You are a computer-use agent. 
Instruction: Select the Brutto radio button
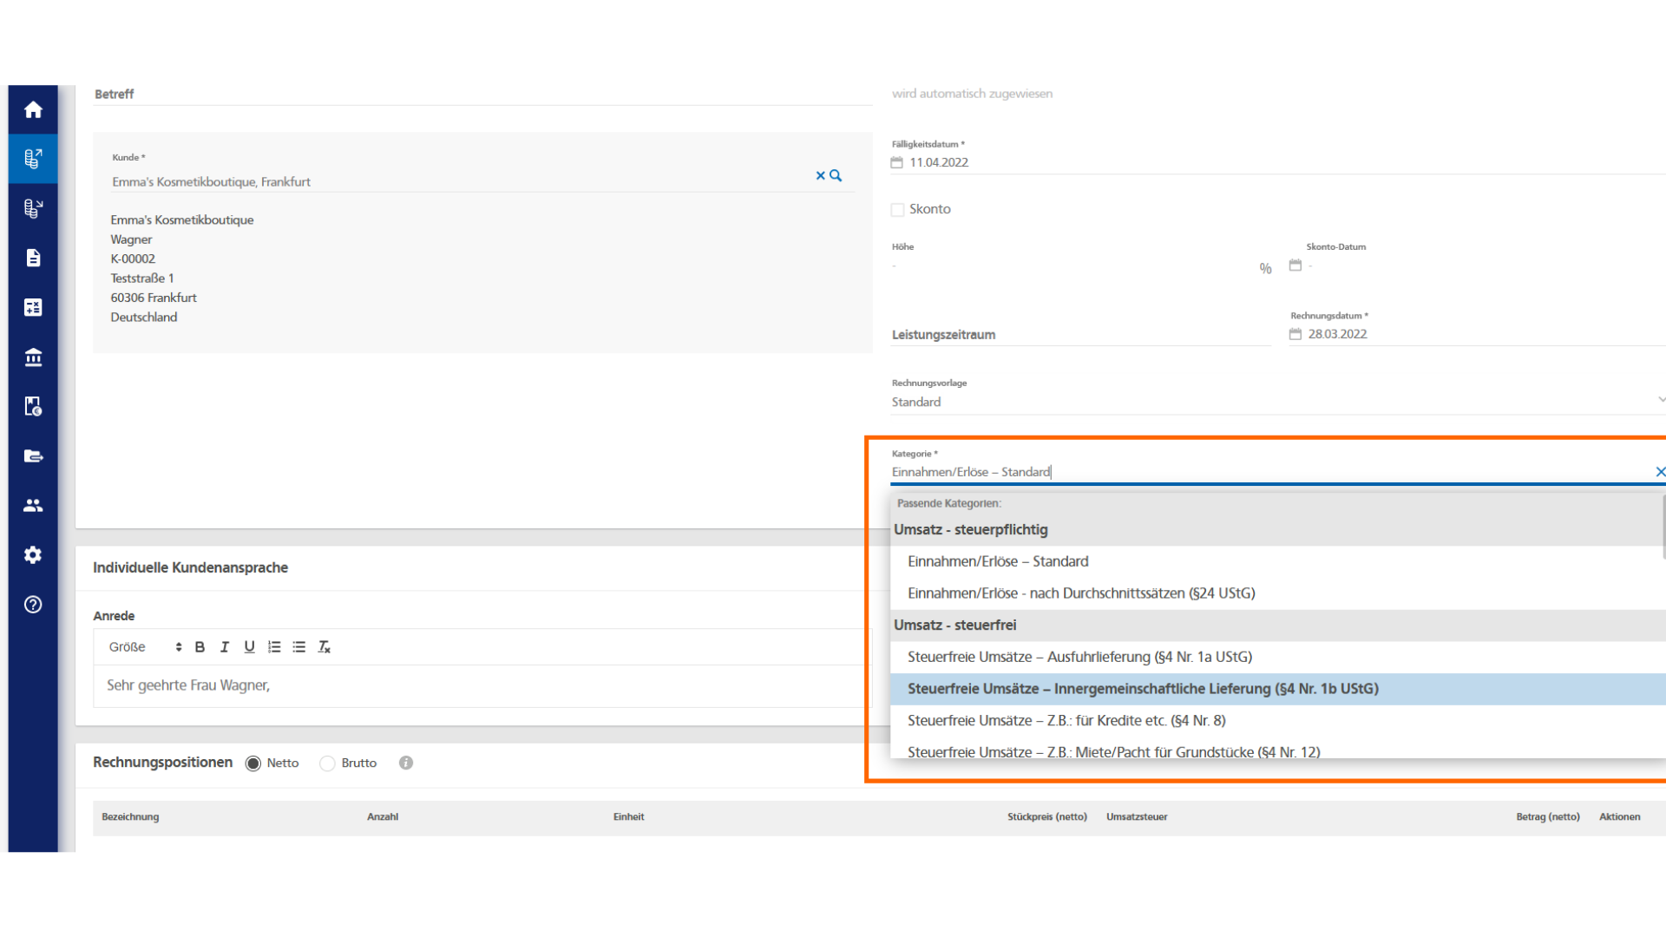pos(327,763)
